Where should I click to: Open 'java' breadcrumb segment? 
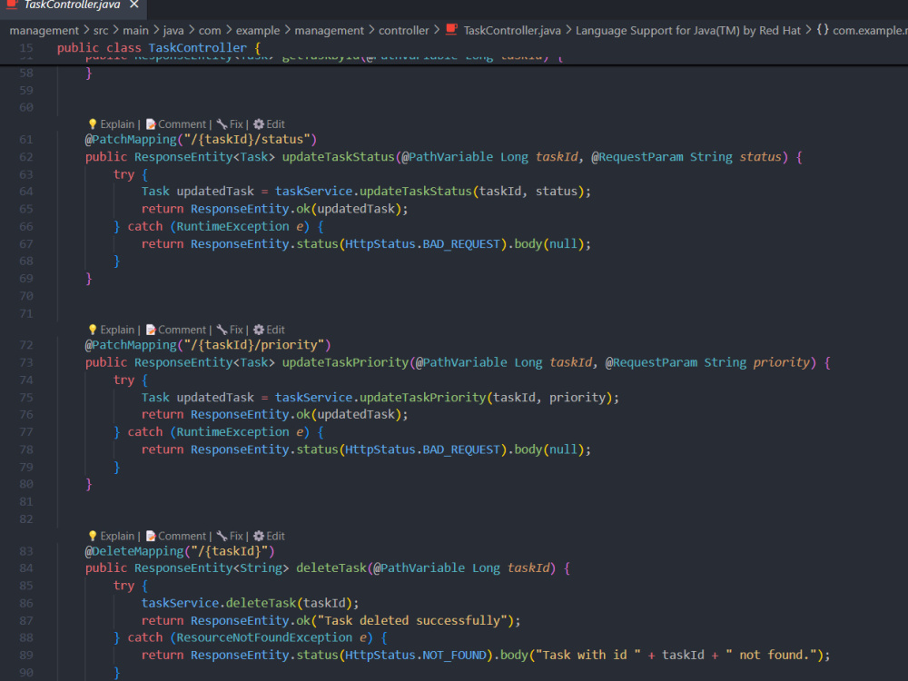point(173,31)
